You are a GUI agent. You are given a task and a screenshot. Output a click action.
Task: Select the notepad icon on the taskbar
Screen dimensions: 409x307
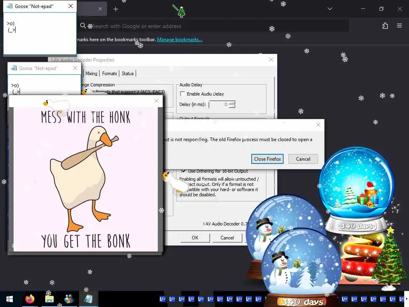coord(88,299)
